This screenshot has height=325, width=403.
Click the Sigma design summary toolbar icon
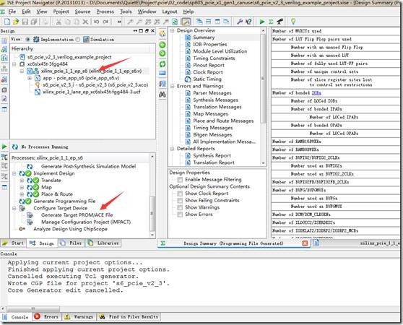click(271, 22)
